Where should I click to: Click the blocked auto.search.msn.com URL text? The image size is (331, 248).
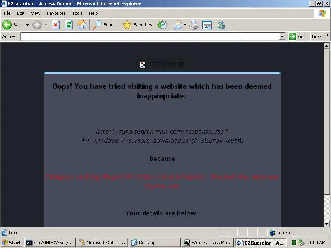(162, 136)
